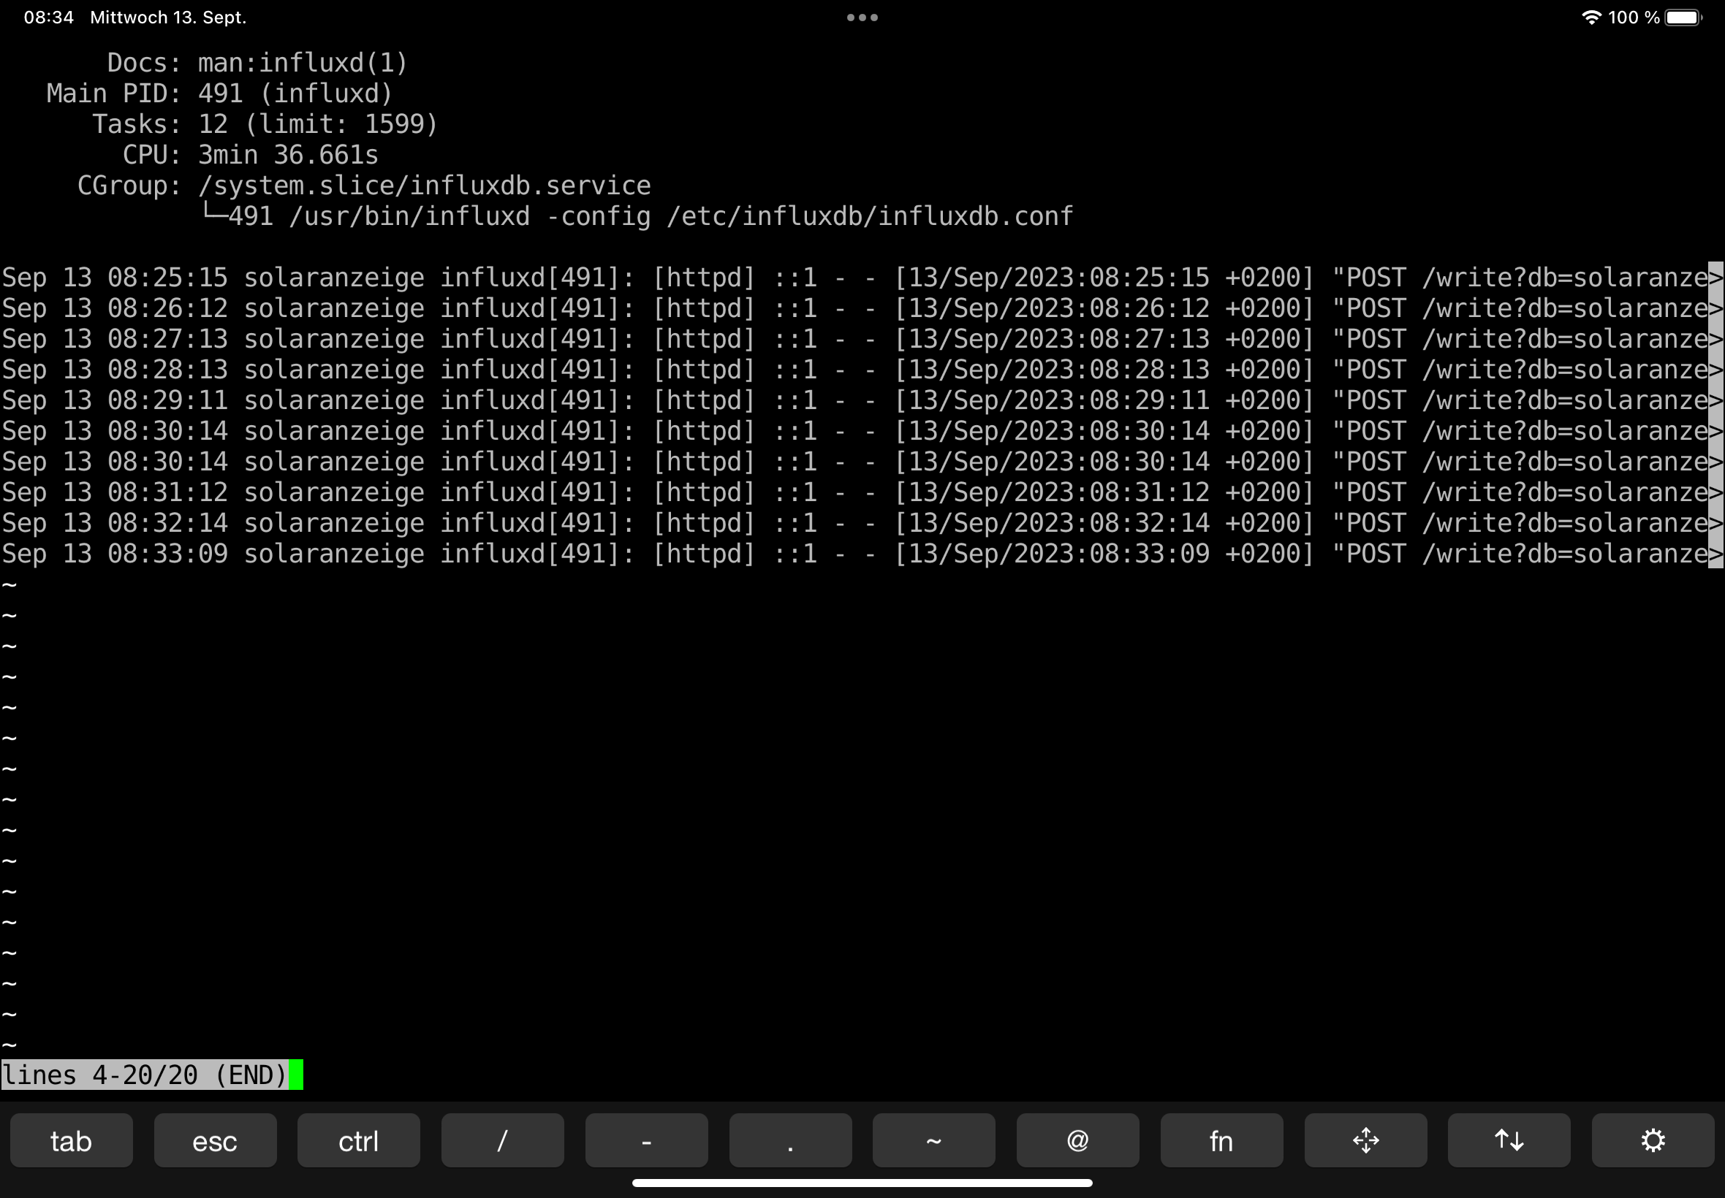Viewport: 1725px width, 1198px height.
Task: Toggle the fn modifier key
Action: 1221,1140
